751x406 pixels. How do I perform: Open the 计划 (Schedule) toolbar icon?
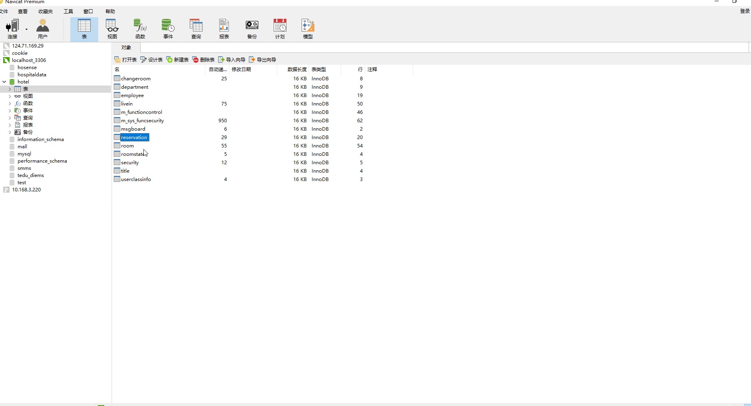(280, 29)
